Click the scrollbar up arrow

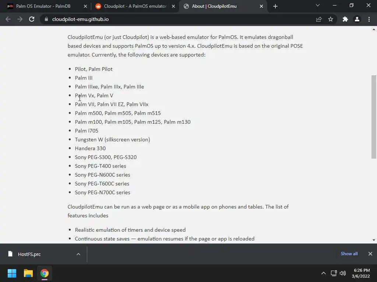coord(374,30)
